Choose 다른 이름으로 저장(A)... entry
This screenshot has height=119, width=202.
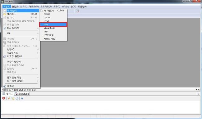click(x=21, y=46)
